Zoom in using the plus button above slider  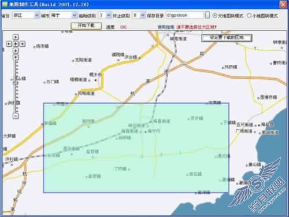16,57
